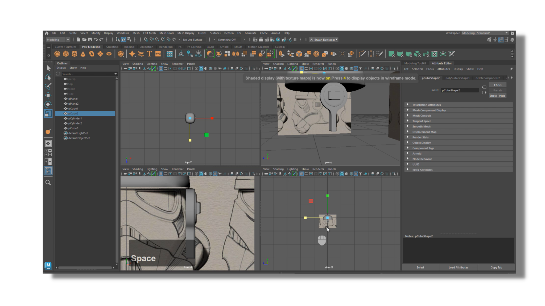Expand Mesh Component Display section
Image resolution: width=545 pixels, height=306 pixels.
coord(459,110)
